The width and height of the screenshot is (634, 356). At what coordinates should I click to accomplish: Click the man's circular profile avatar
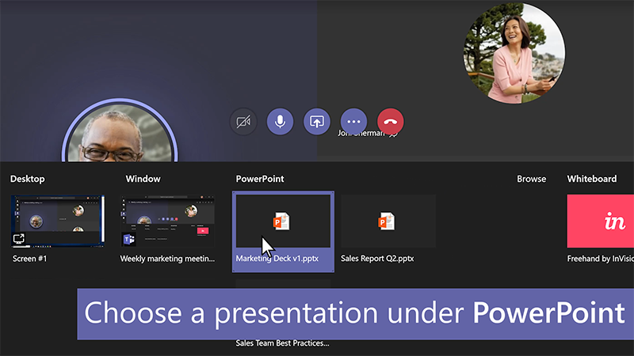(120, 131)
